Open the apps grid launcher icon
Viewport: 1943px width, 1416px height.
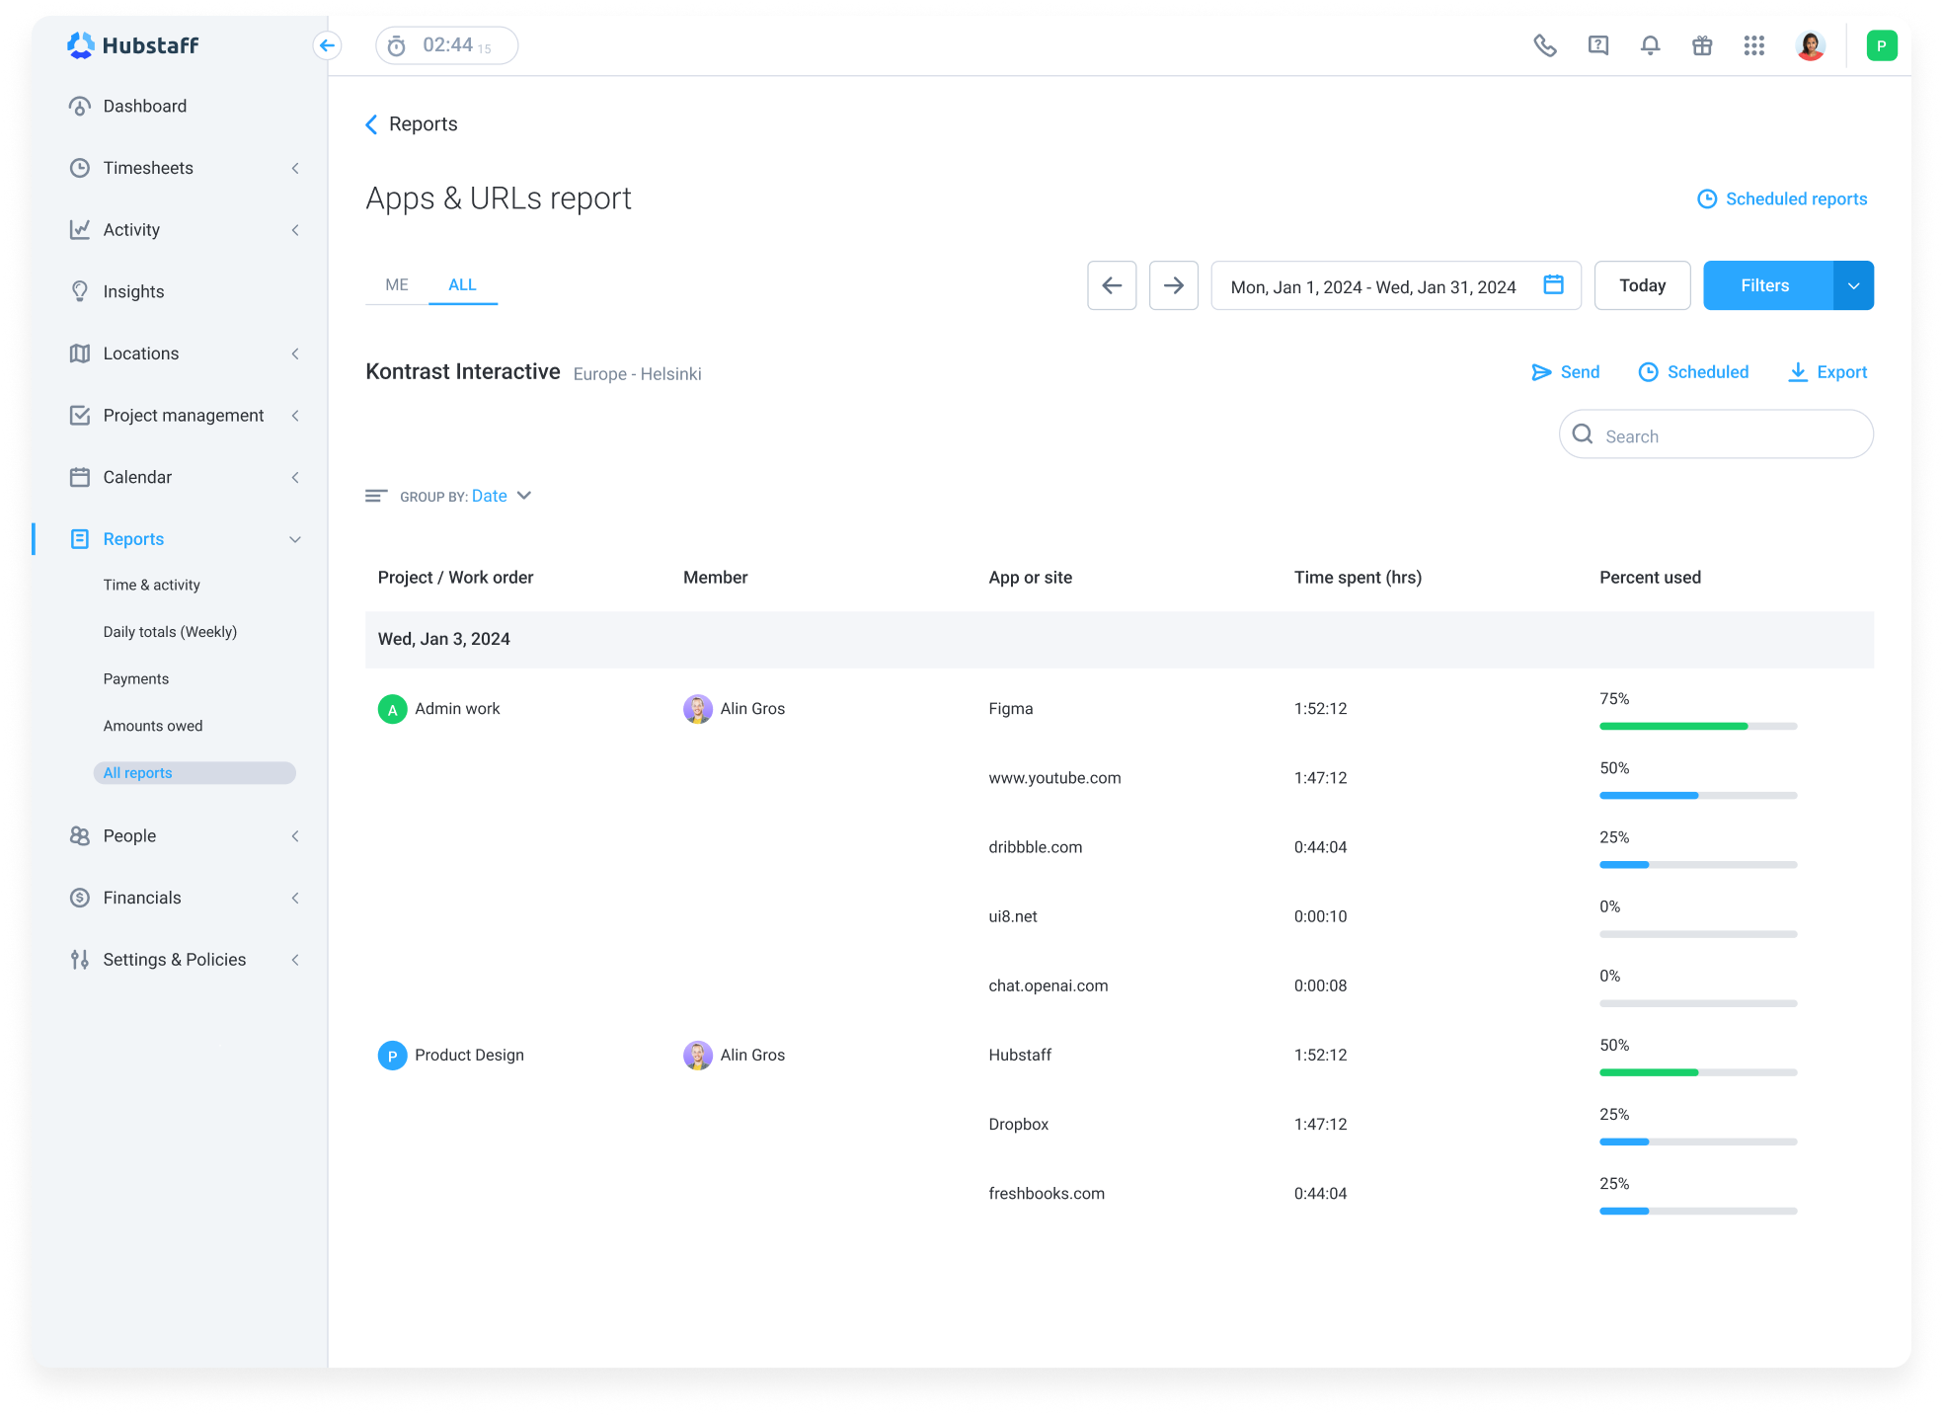pyautogui.click(x=1754, y=45)
